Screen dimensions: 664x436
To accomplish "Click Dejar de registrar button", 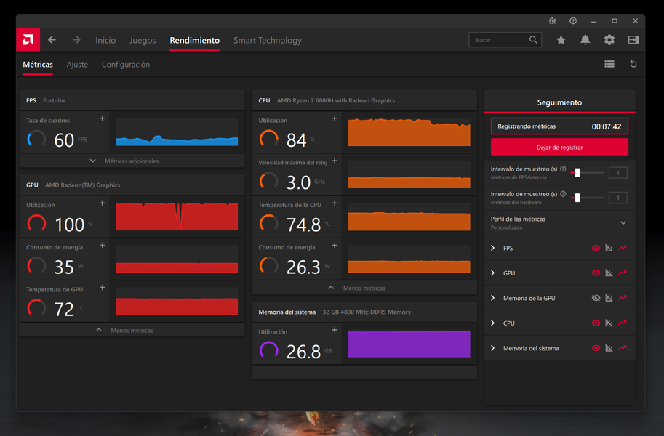I will click(559, 147).
